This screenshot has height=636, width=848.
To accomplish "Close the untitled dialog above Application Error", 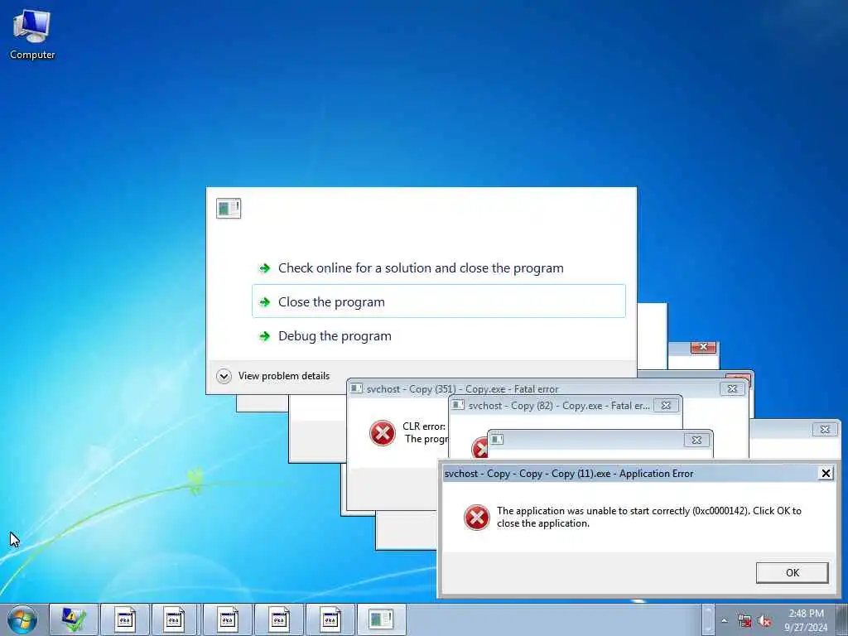I will [696, 441].
